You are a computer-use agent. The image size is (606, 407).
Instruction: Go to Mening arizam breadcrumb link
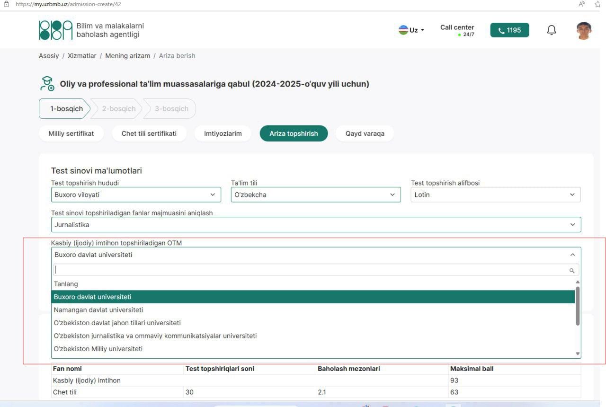click(127, 55)
